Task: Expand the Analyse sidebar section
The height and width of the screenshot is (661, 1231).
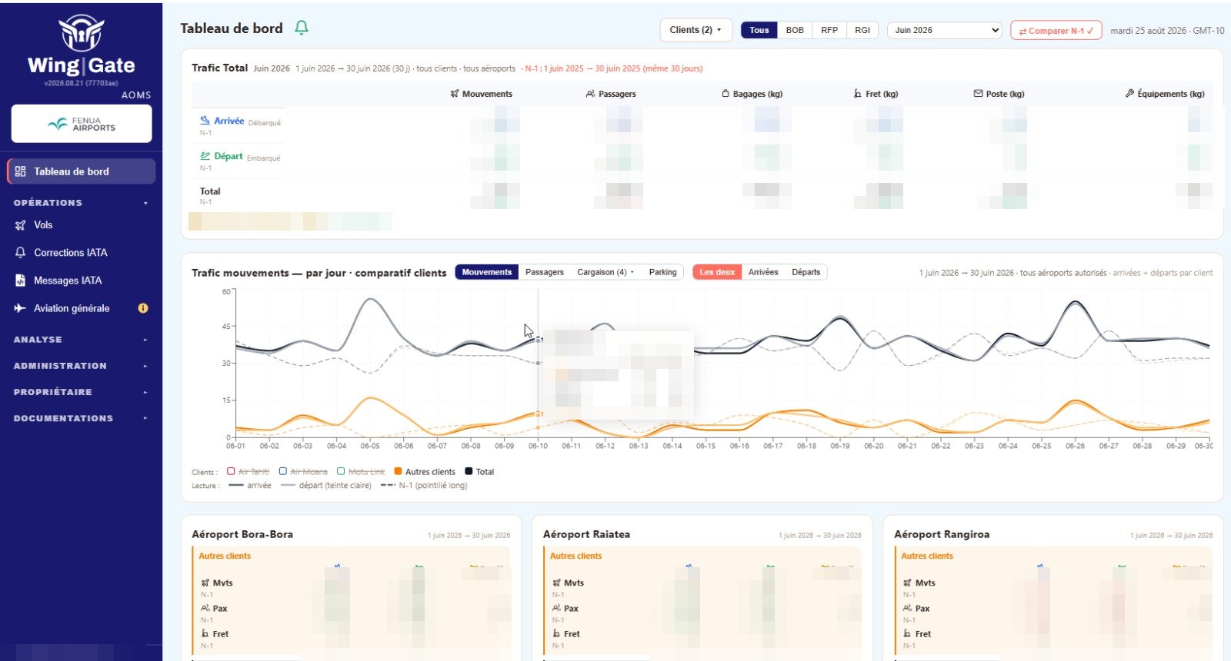Action: point(81,340)
